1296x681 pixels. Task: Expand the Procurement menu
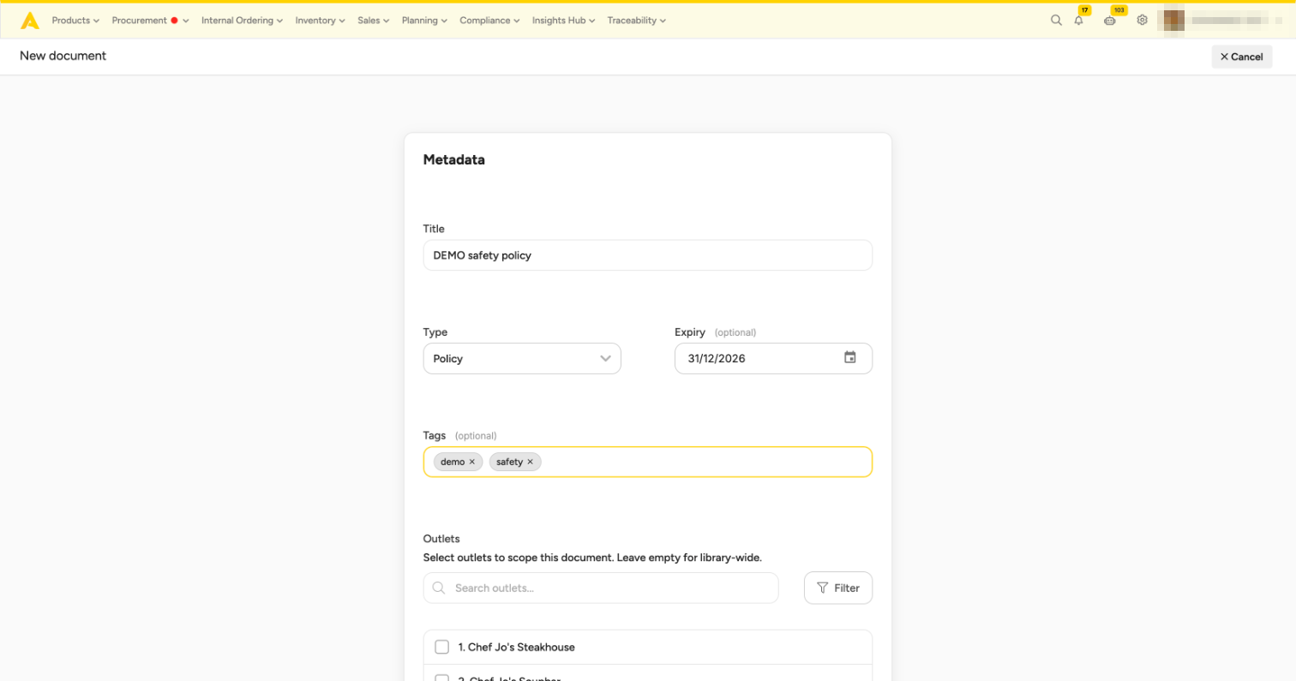pos(150,21)
